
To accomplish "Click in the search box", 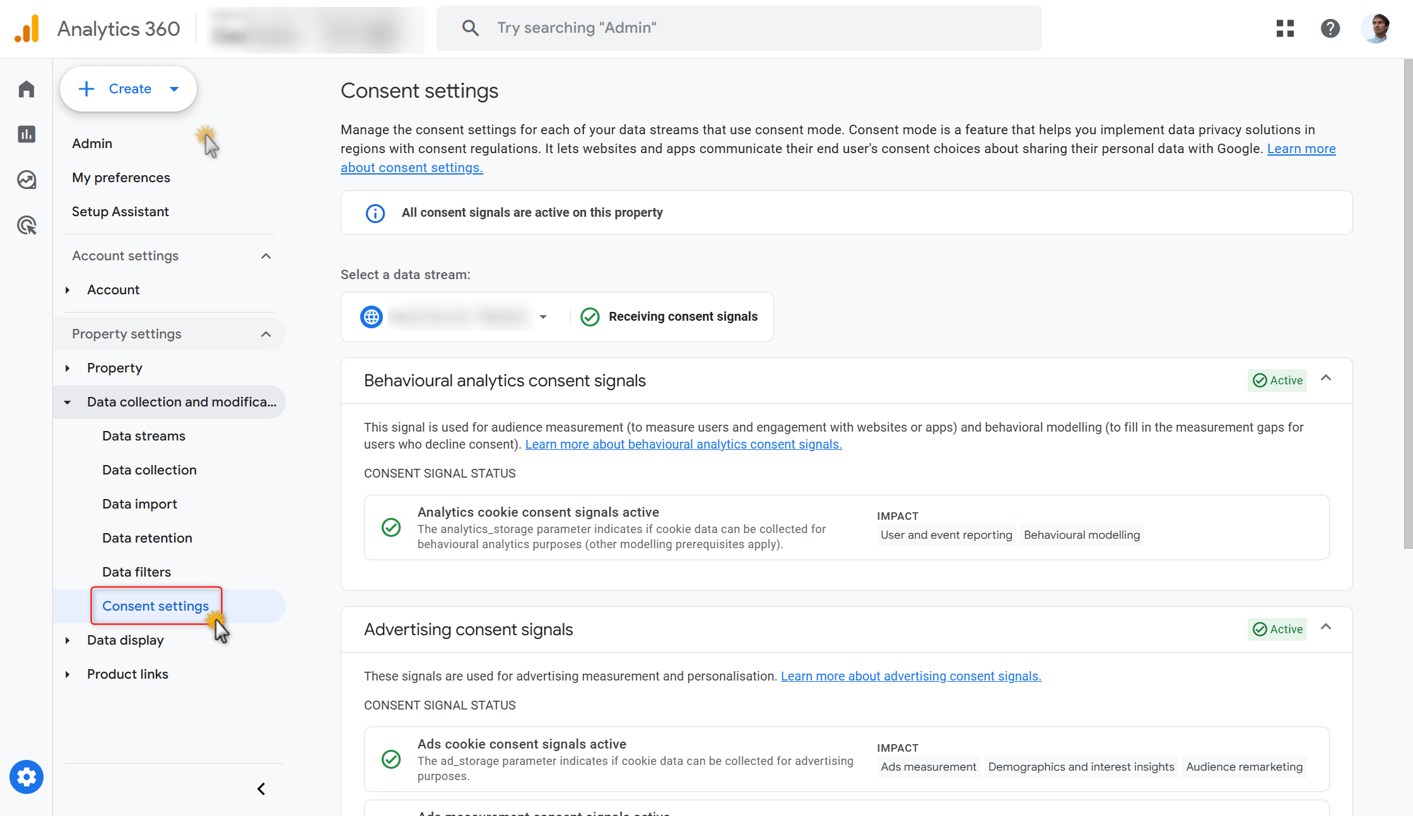I will (x=739, y=28).
